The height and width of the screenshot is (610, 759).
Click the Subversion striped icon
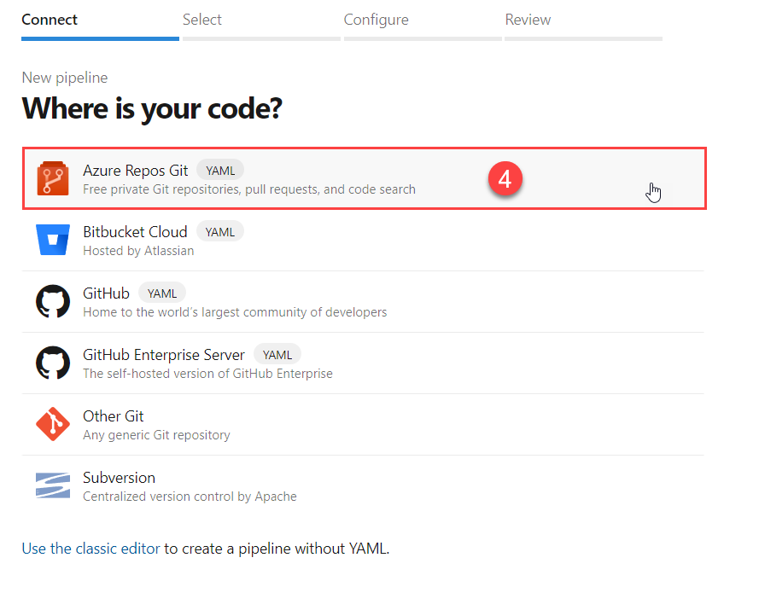pyautogui.click(x=53, y=485)
